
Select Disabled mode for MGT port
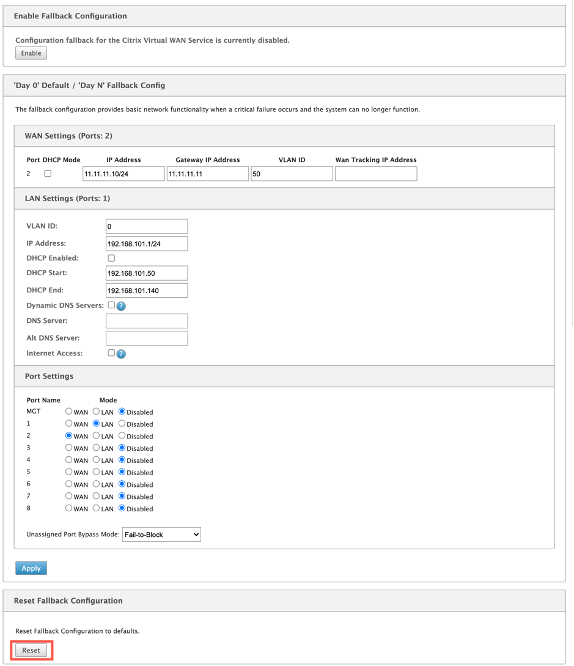pos(122,411)
